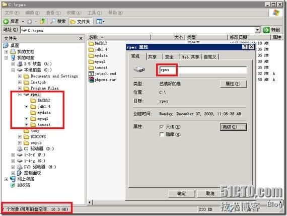The image size is (287, 216).
Task: Expand tomcat node in folder tree
Action: tap(27, 125)
